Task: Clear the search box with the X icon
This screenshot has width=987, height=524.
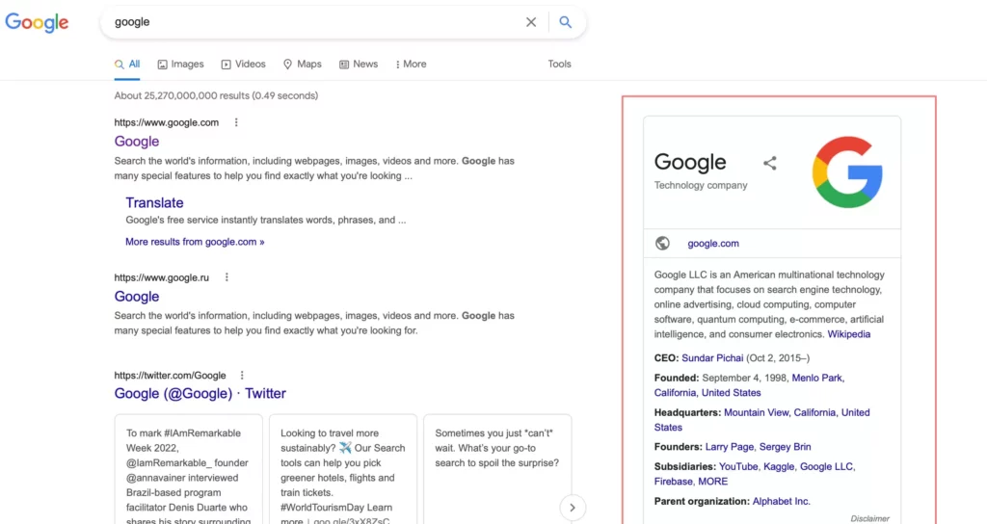Action: click(x=531, y=22)
